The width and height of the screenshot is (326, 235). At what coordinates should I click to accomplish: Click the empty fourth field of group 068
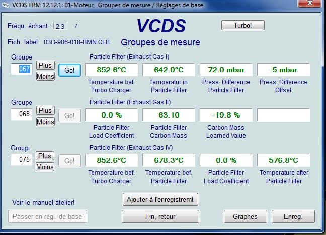tap(283, 115)
